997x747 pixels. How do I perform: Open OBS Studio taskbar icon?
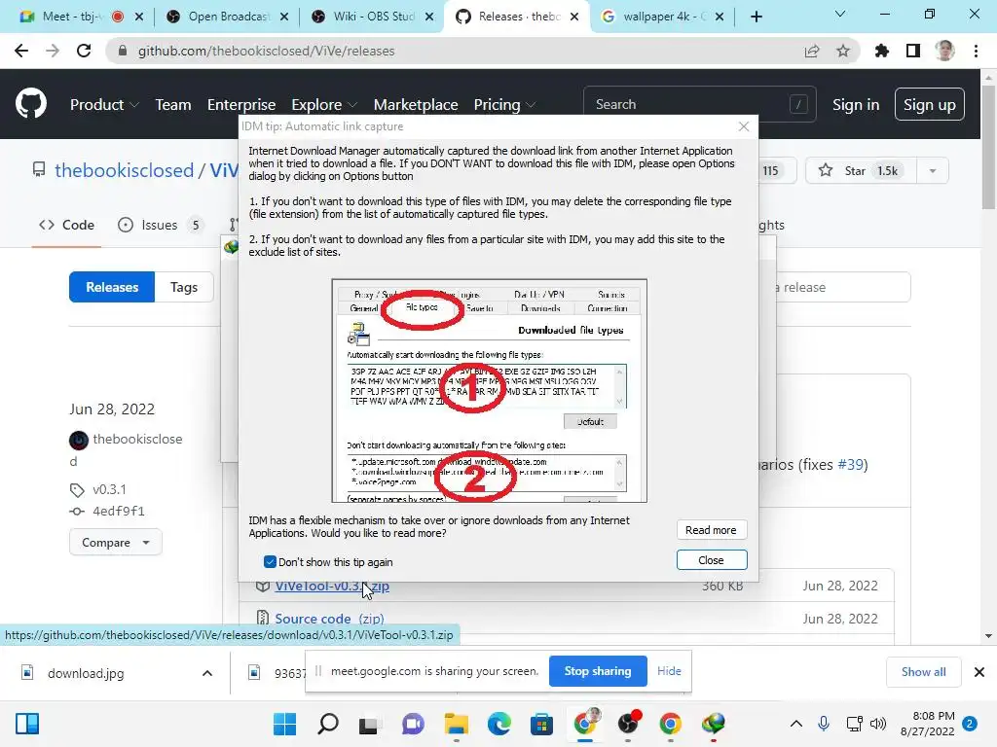[x=628, y=724]
